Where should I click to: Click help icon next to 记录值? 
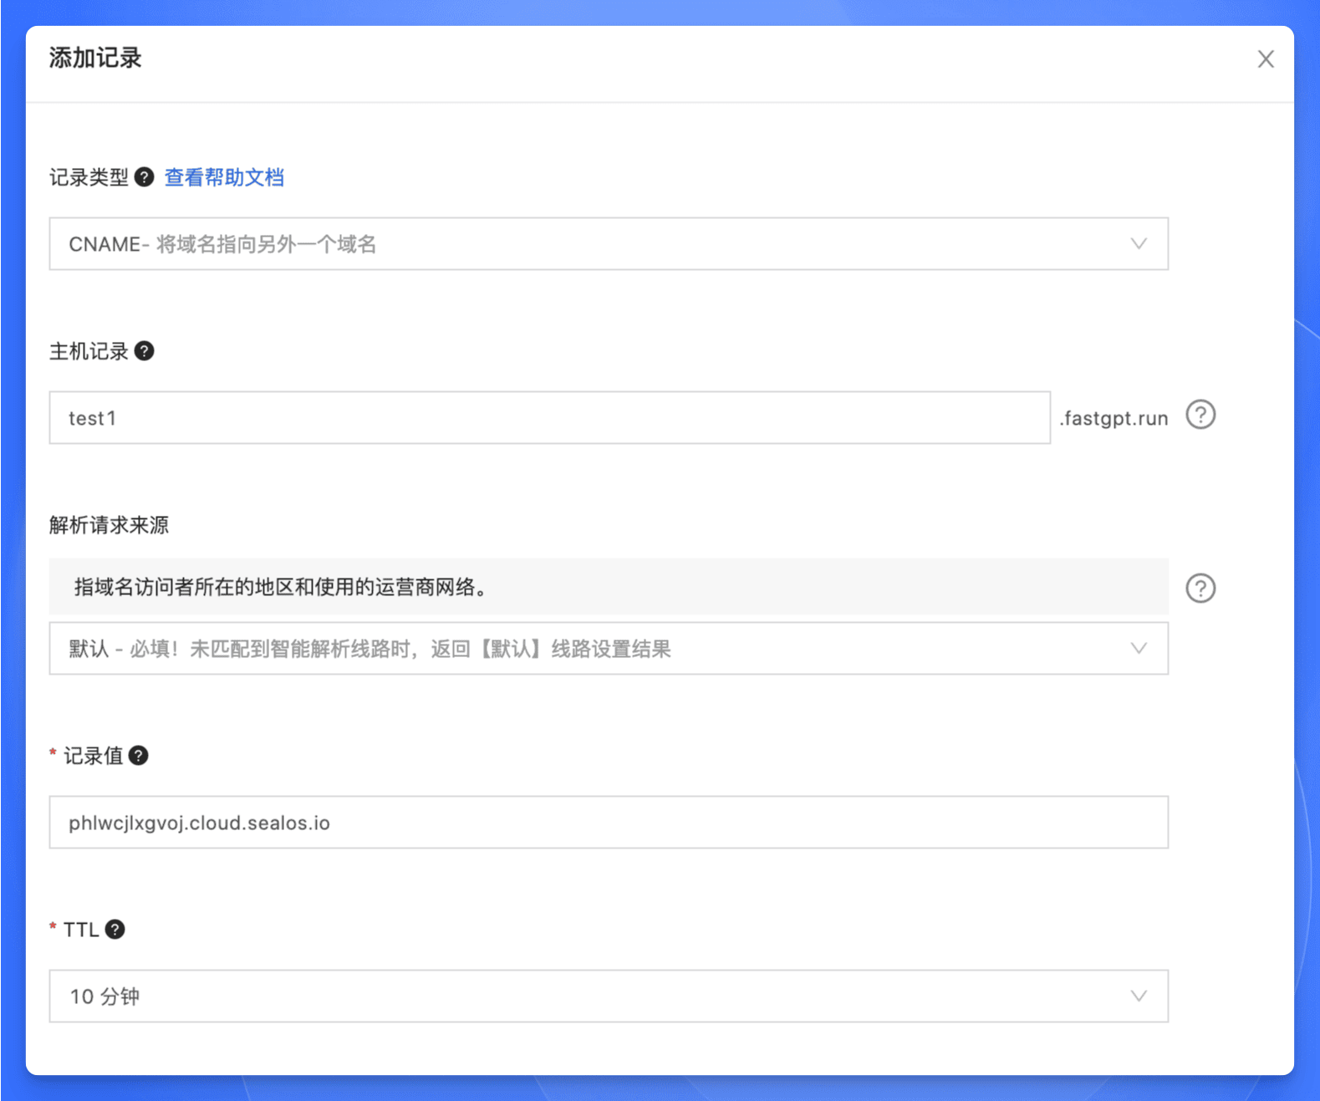[139, 756]
